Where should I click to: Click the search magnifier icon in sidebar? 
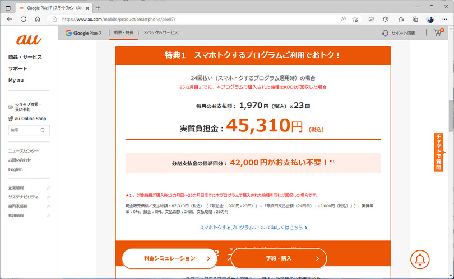pyautogui.click(x=43, y=130)
